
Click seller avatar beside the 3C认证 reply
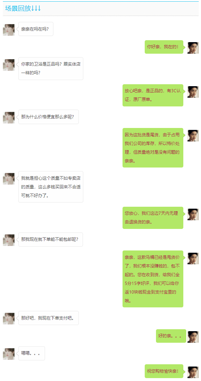(193, 92)
